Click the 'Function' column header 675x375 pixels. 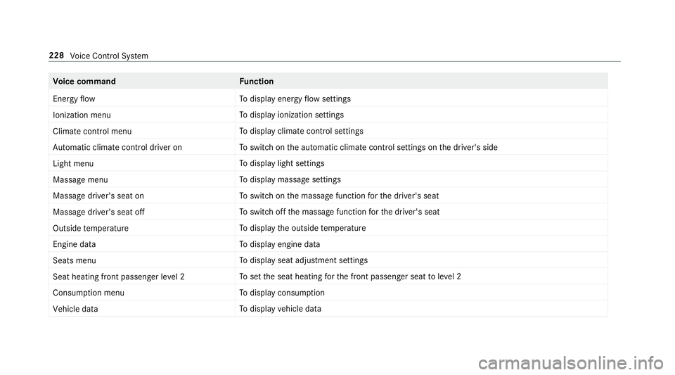257,82
